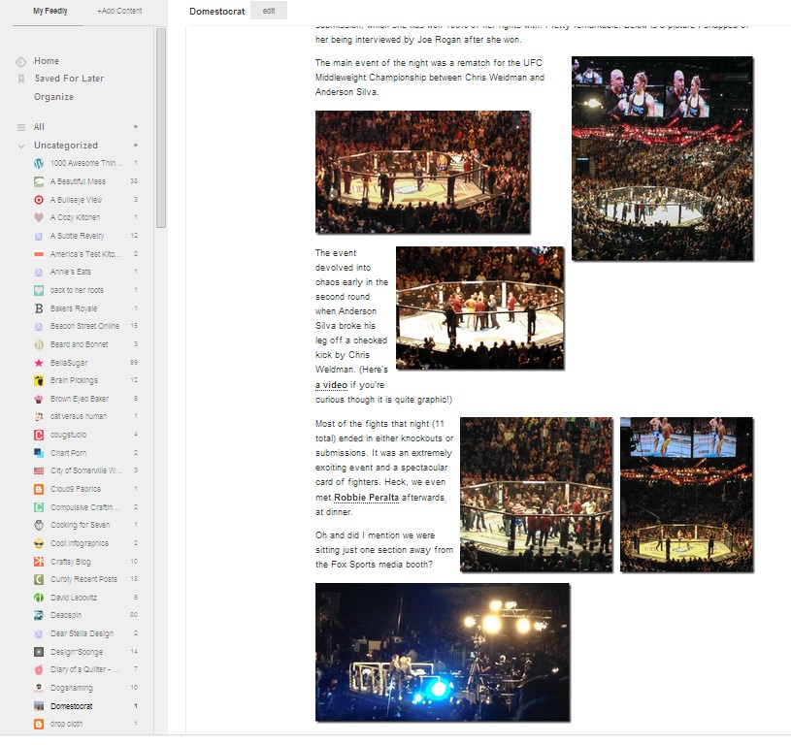791x745 pixels.
Task: Click the sidebar vertical scrollbar thumb
Action: click(x=161, y=126)
